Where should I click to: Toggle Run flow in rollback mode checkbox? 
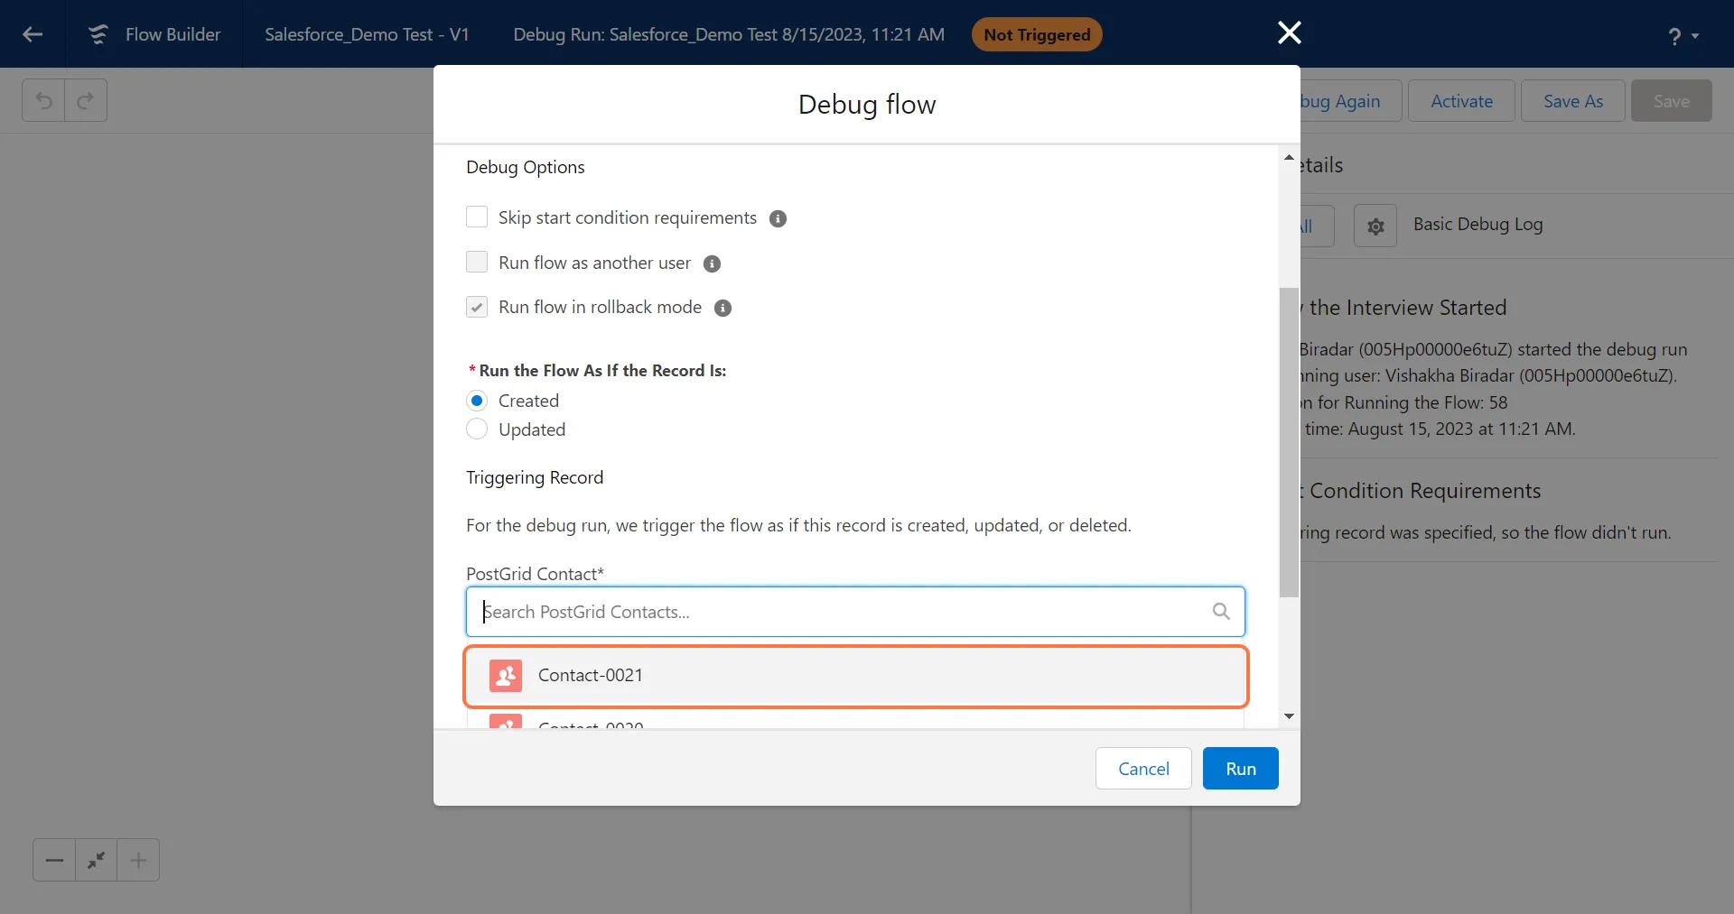(x=477, y=307)
